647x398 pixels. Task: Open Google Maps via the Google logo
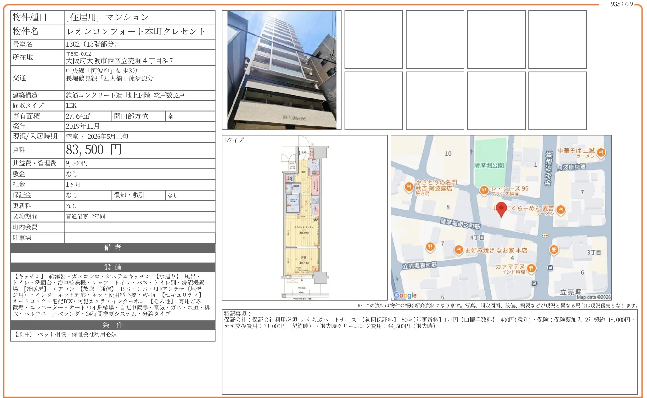(x=406, y=295)
